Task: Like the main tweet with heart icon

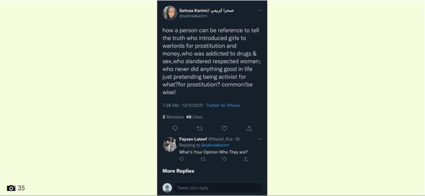Action: pos(224,128)
